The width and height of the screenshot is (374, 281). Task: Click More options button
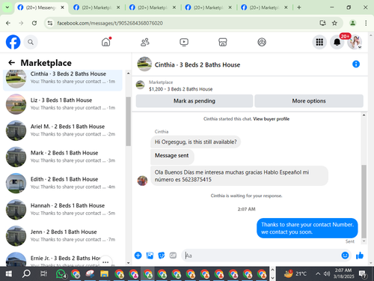tap(309, 101)
